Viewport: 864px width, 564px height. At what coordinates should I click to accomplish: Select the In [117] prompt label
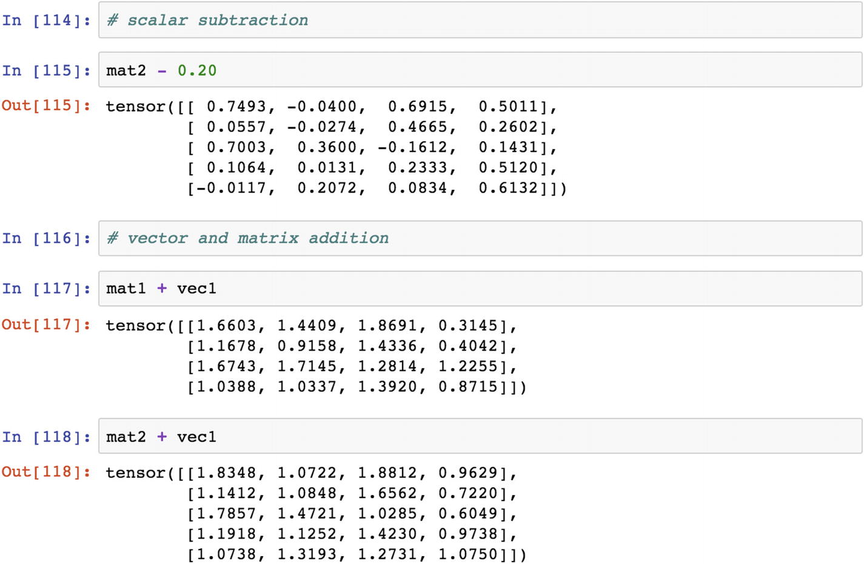pyautogui.click(x=46, y=288)
